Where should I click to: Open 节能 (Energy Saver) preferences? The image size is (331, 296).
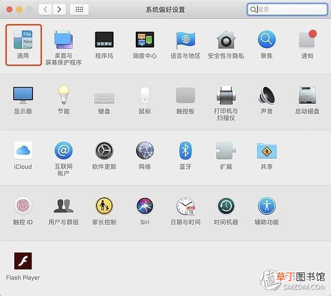63,100
